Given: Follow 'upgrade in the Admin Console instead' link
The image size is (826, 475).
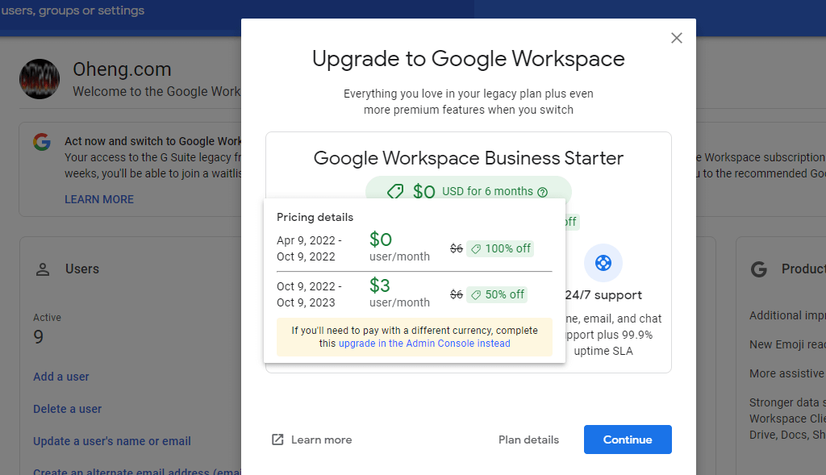Looking at the screenshot, I should click(424, 344).
